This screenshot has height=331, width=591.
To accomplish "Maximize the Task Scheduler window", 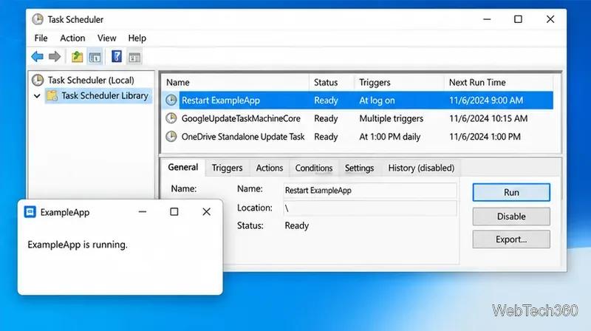I will coord(519,19).
